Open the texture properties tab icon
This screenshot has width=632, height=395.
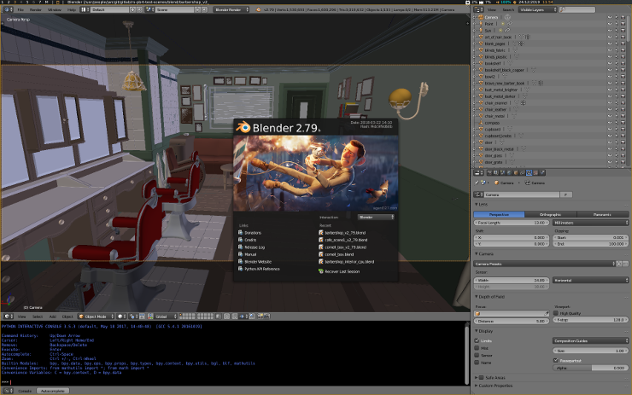pyautogui.click(x=535, y=172)
